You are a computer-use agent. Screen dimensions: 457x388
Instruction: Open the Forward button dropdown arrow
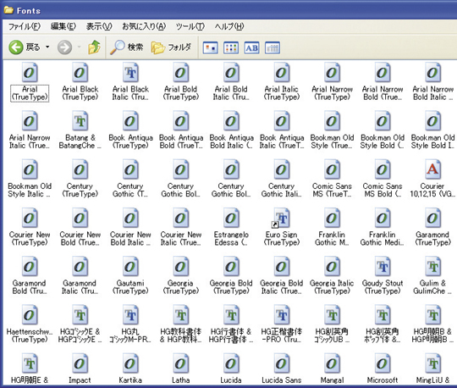(x=79, y=47)
